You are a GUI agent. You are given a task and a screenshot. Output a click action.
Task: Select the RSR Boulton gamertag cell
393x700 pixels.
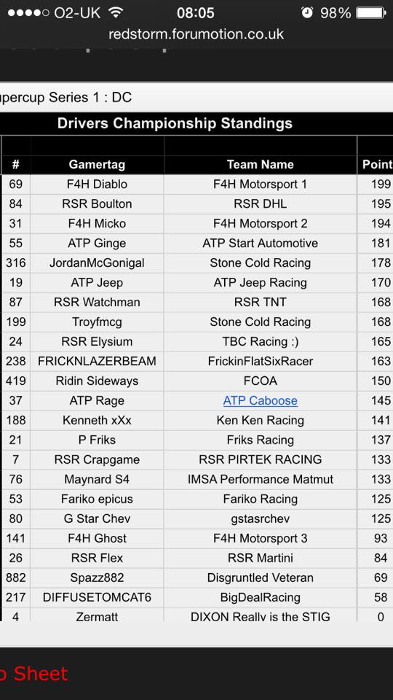[x=97, y=203]
